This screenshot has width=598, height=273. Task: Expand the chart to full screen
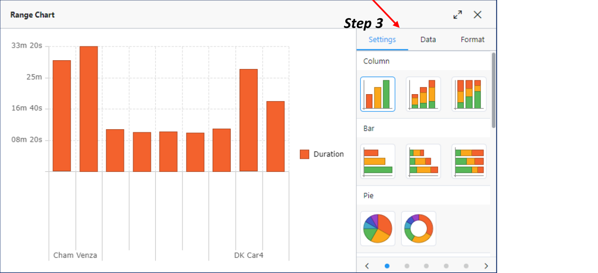(x=458, y=15)
